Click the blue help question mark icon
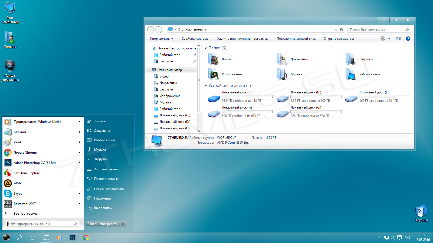Viewport: 433px width, 243px height. tap(408, 39)
